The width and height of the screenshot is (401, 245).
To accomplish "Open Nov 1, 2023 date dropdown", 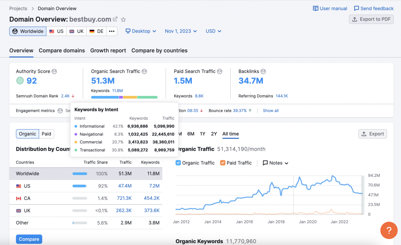I will click(x=181, y=31).
